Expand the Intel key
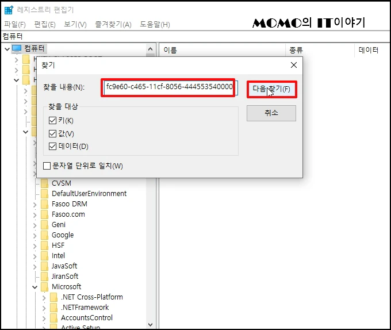The width and height of the screenshot is (391, 330). coord(35,256)
